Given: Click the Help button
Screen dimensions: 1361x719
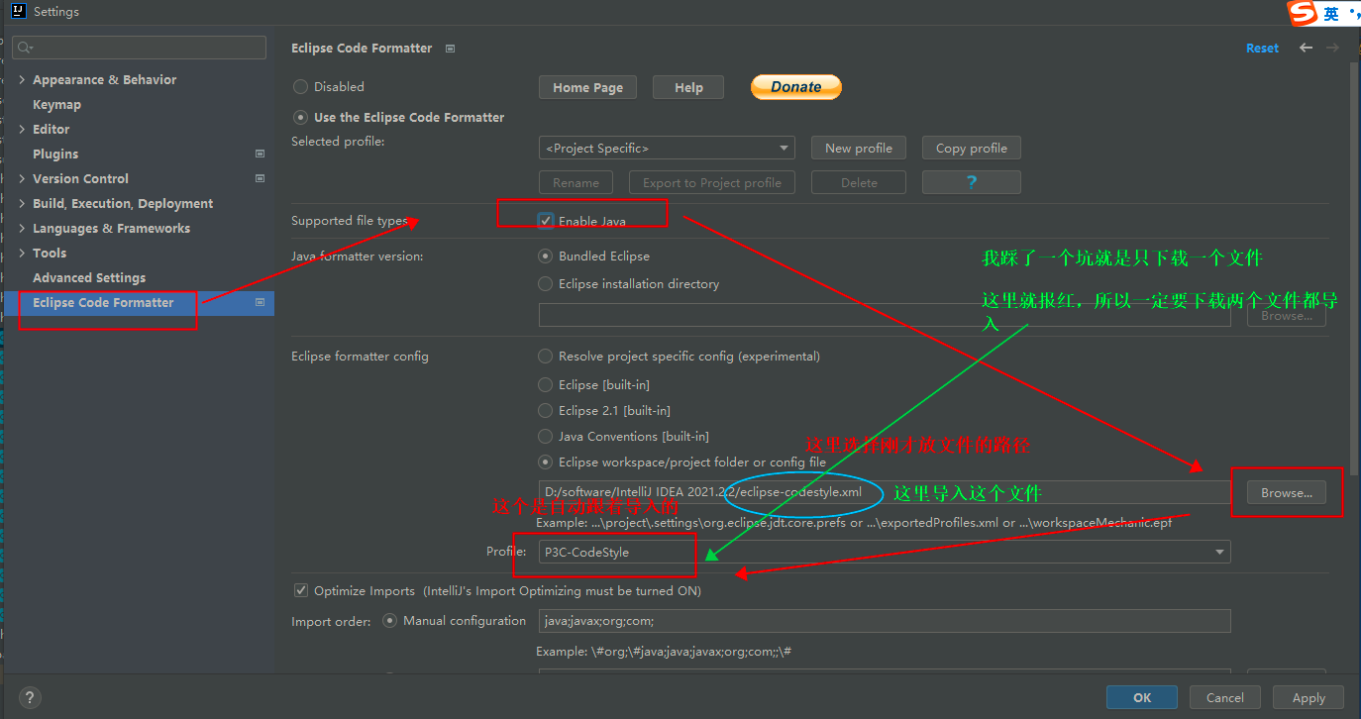Looking at the screenshot, I should pos(688,87).
